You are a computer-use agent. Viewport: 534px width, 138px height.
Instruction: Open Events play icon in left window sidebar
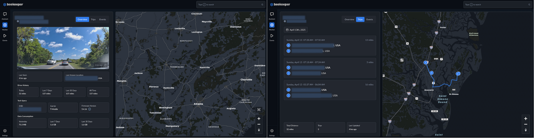click(x=5, y=36)
